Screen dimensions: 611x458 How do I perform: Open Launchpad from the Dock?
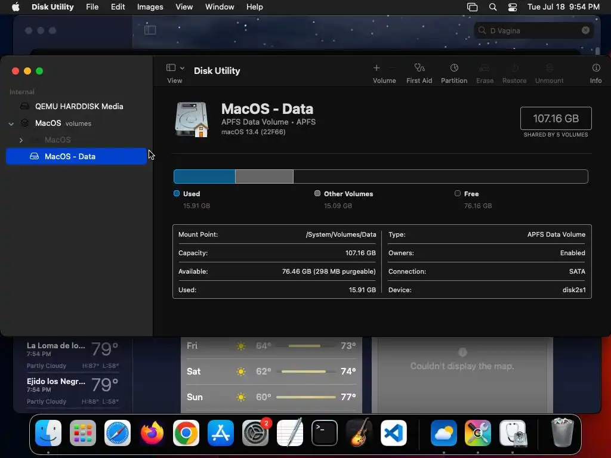click(x=82, y=433)
